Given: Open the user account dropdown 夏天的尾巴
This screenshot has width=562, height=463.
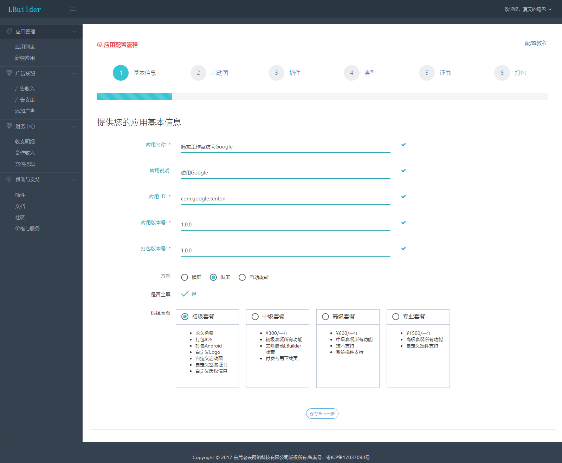Looking at the screenshot, I should pyautogui.click(x=528, y=9).
